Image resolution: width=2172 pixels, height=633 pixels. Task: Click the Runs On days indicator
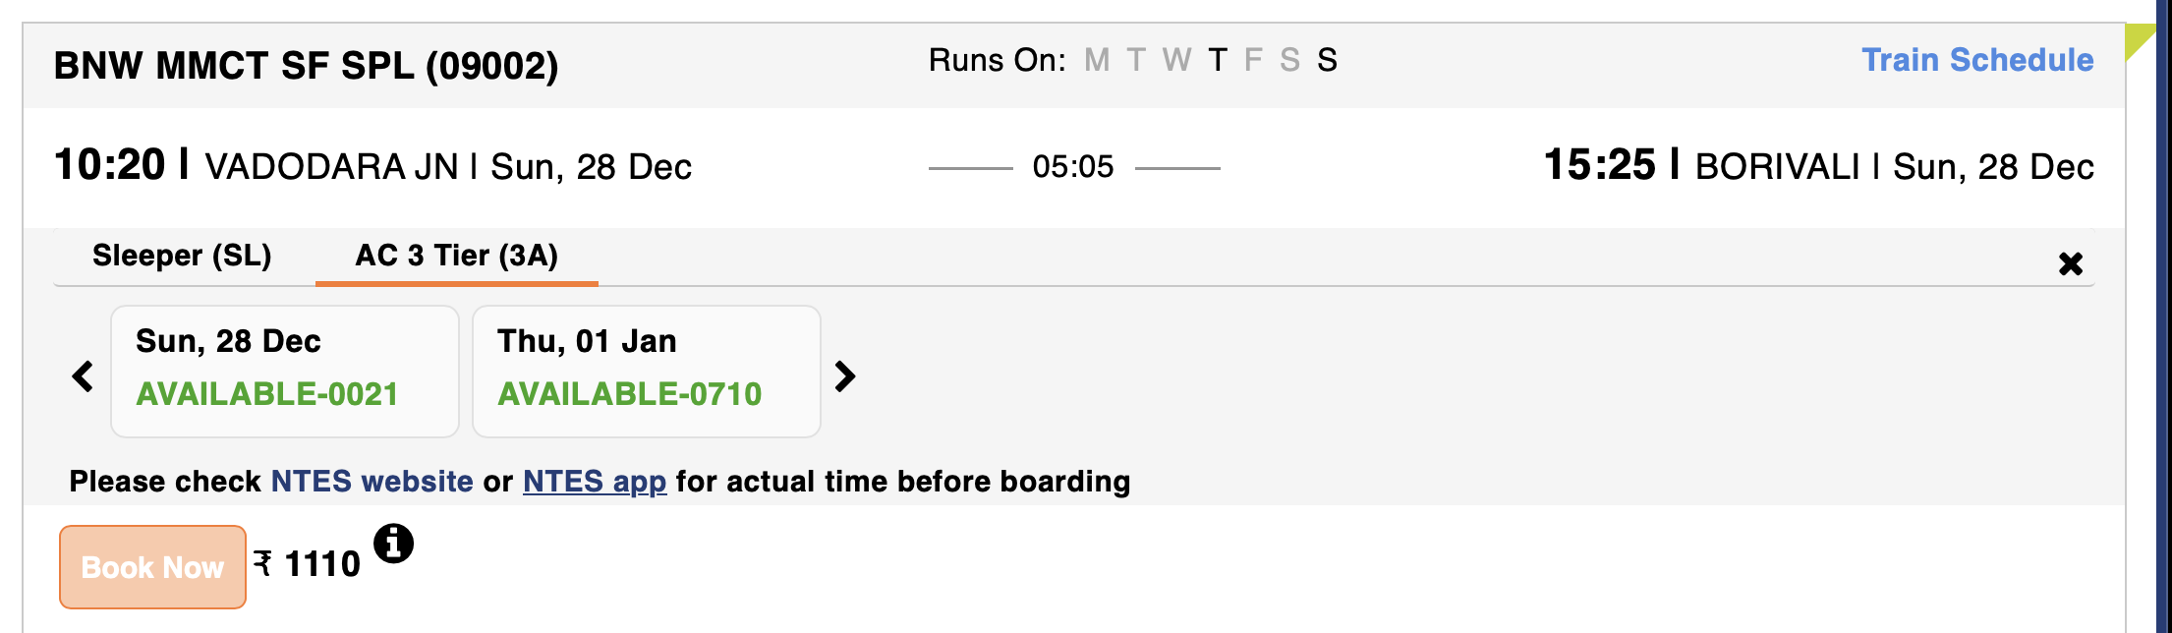(x=1132, y=60)
